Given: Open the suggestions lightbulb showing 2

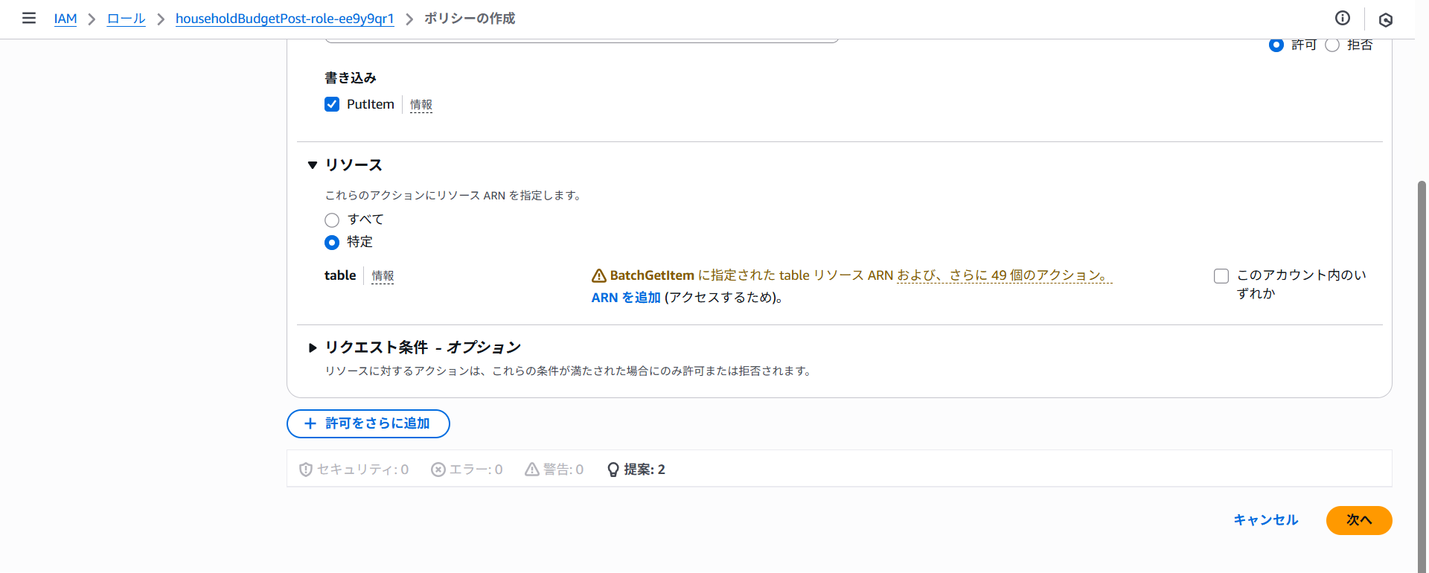Looking at the screenshot, I should [613, 470].
